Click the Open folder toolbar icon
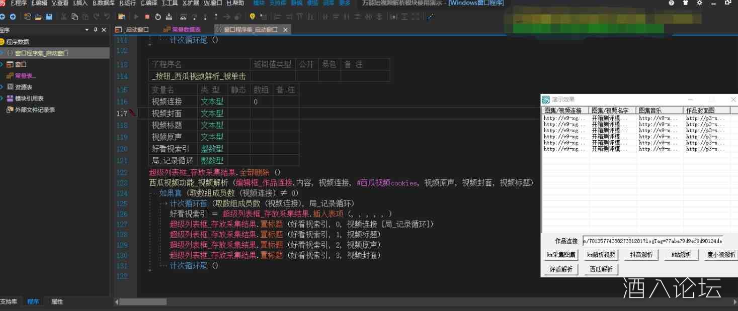 [x=38, y=17]
